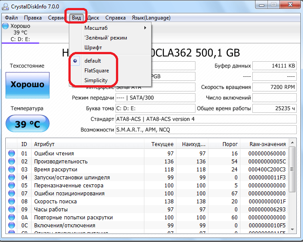Open the Сервис menu
This screenshot has height=242, width=303.
point(56,18)
